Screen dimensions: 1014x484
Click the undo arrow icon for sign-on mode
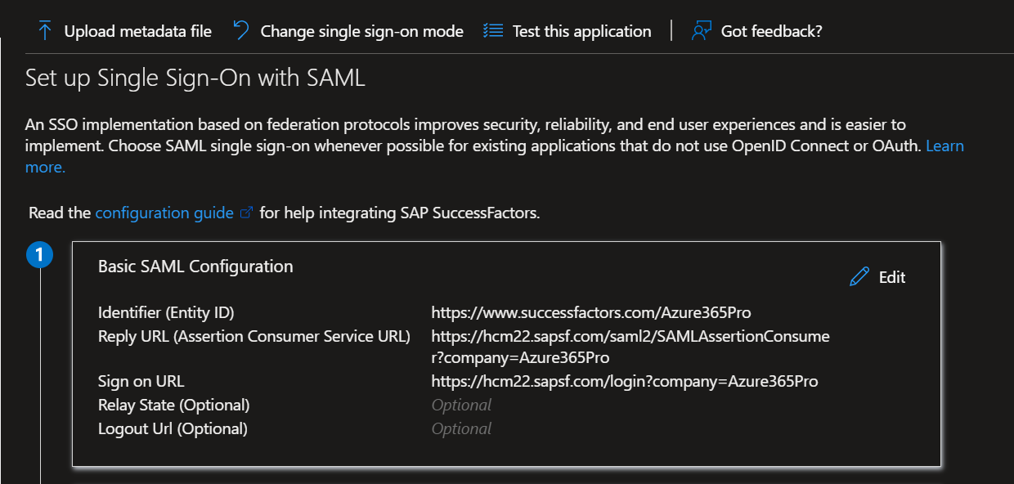pyautogui.click(x=240, y=31)
